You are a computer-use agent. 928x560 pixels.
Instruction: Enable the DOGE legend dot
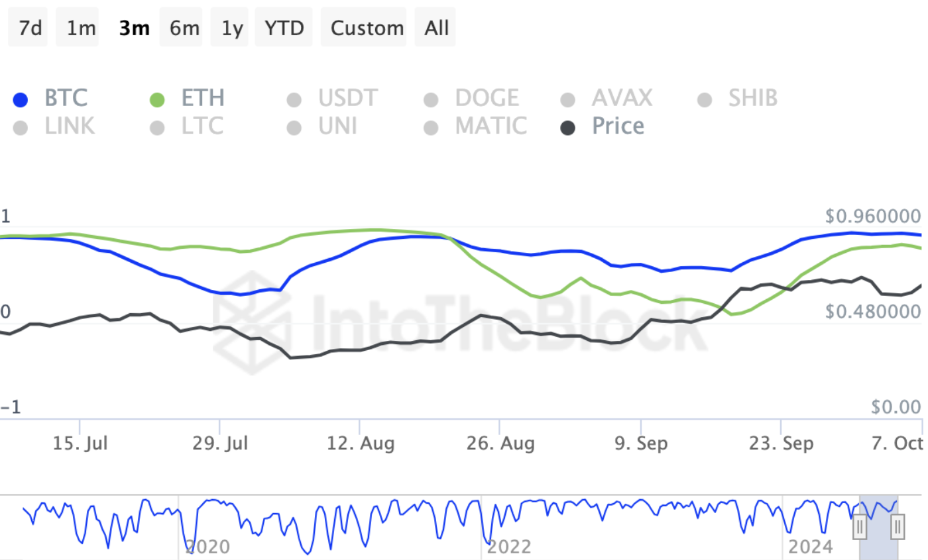click(x=432, y=100)
